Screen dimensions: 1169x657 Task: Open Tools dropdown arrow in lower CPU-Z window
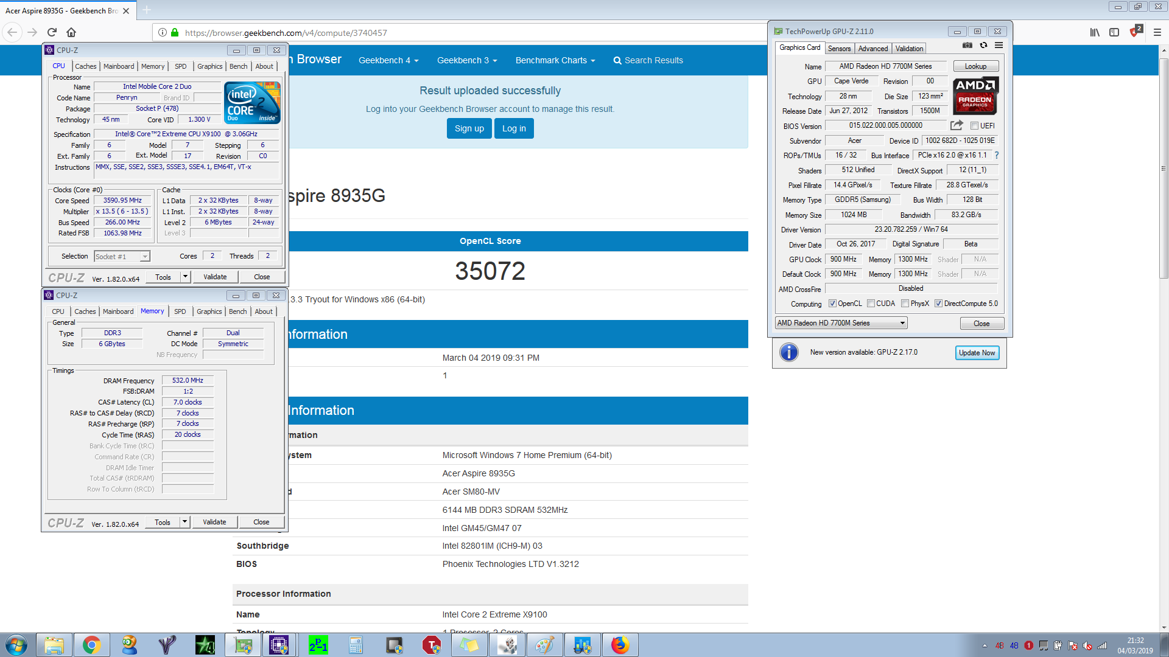pos(185,522)
